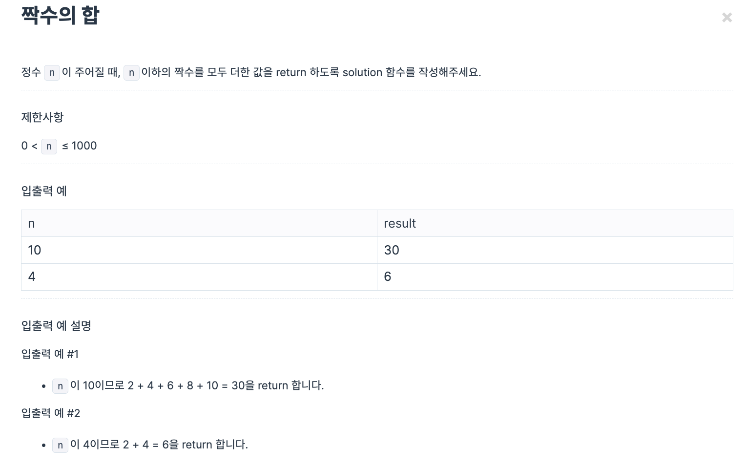Select the table cell with value 6

click(x=387, y=277)
